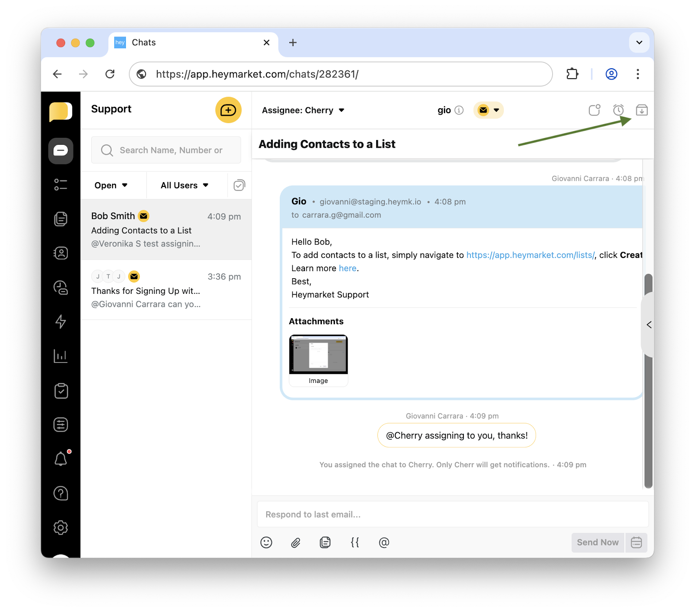
Task: Start a new chat with yellow plus button
Action: (228, 110)
